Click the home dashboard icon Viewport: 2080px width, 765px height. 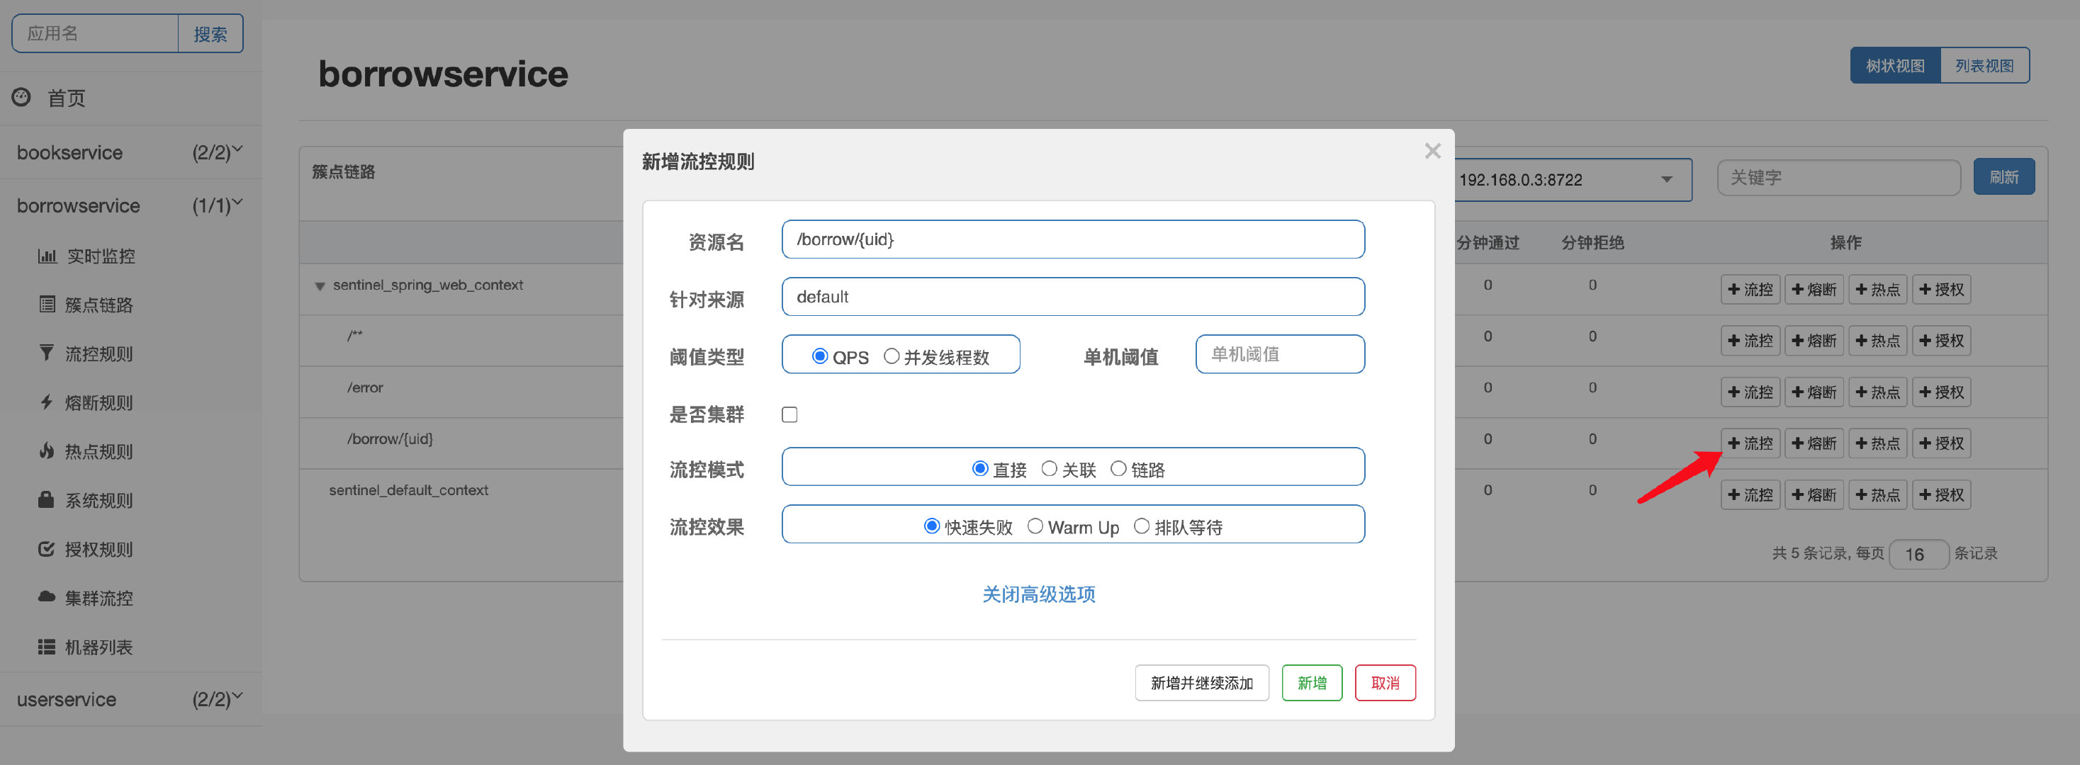tap(21, 98)
